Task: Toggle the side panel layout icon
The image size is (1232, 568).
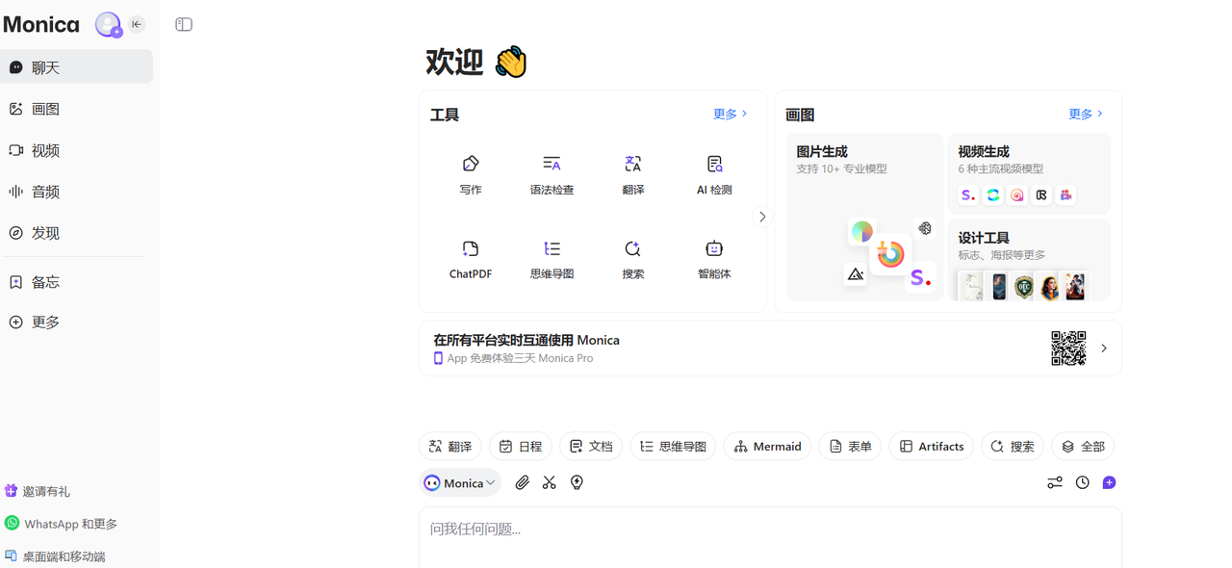Action: click(x=184, y=24)
